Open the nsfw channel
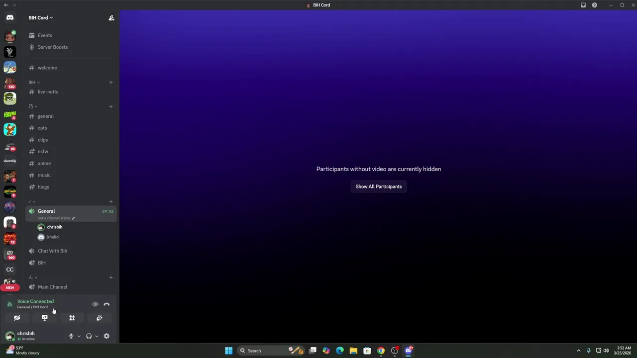This screenshot has height=358, width=637. (x=71, y=151)
